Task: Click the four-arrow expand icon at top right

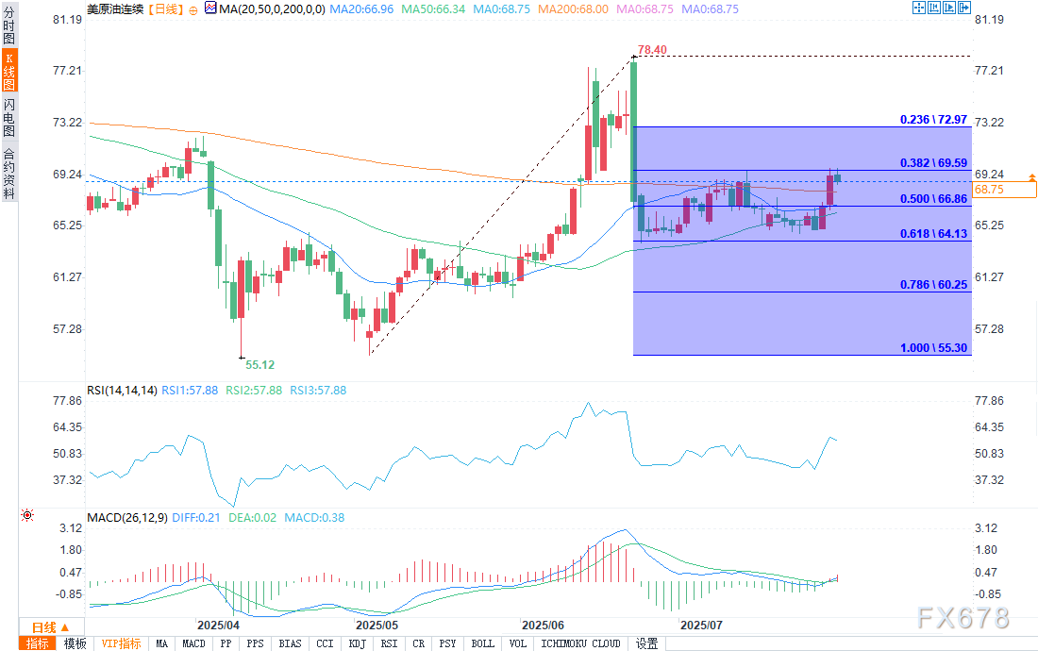Action: (920, 8)
